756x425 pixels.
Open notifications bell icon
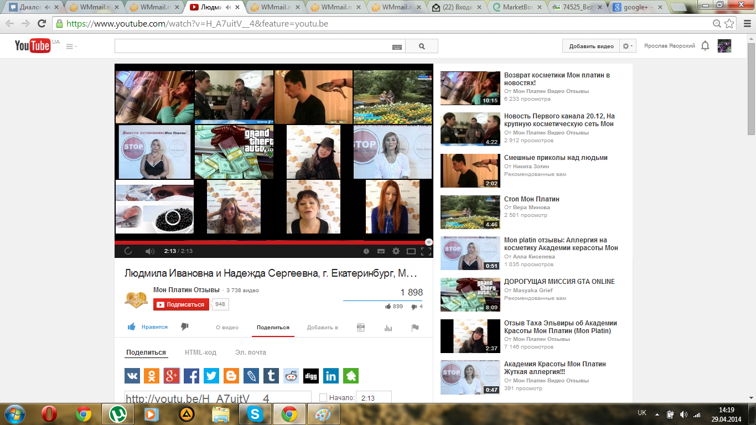pyautogui.click(x=705, y=46)
